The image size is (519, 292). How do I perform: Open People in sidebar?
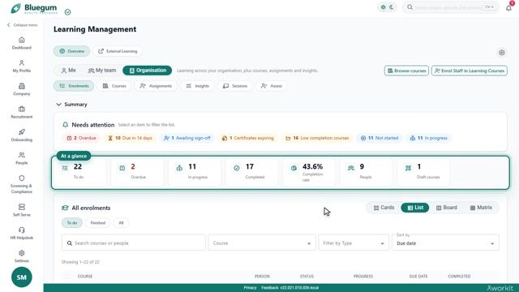point(22,158)
